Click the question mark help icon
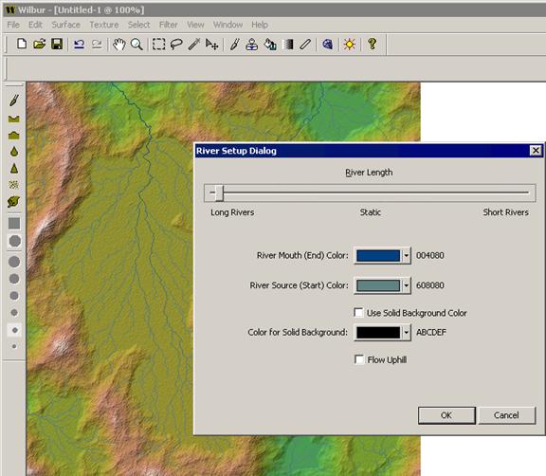Screen dimensions: 546x476 (x=372, y=45)
